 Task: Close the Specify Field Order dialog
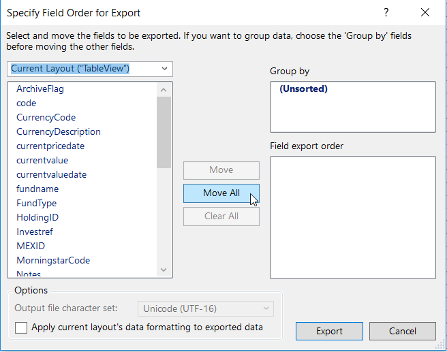pos(425,13)
